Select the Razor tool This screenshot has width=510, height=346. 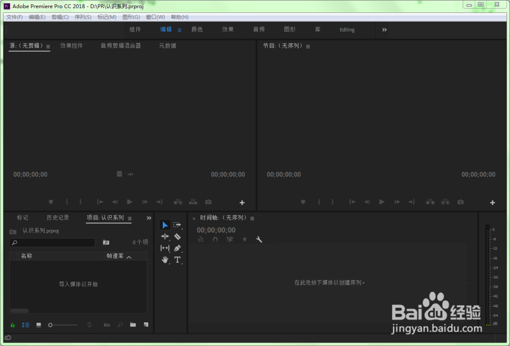click(177, 237)
